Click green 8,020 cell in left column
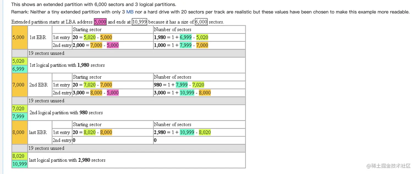Image resolution: width=416 pixels, height=174 pixels. click(x=20, y=156)
